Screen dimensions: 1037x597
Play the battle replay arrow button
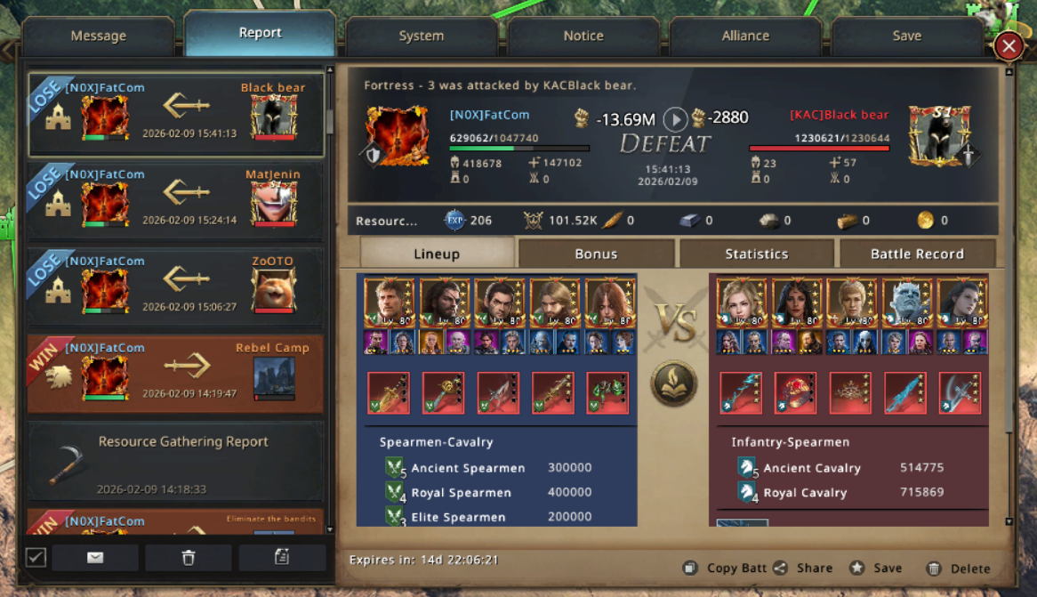(674, 119)
